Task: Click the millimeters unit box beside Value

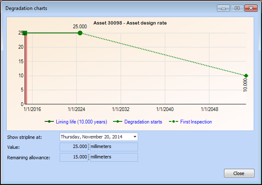Action: coord(113,147)
